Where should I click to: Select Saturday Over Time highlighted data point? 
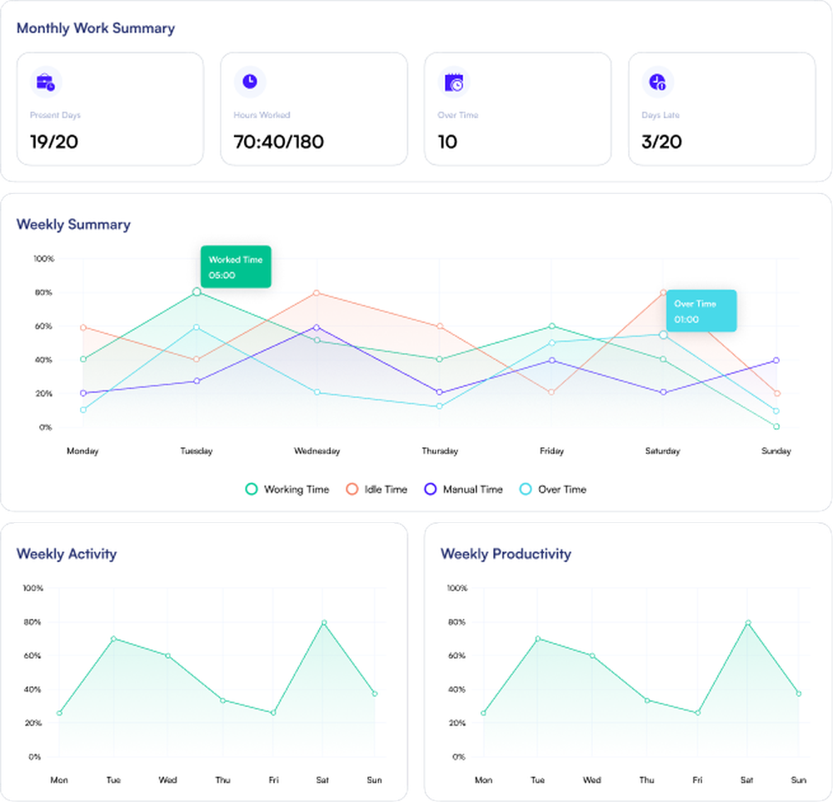coord(663,335)
